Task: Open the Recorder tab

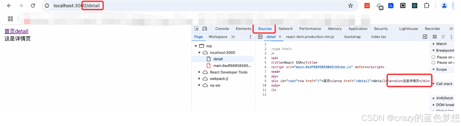Action: click(432, 29)
